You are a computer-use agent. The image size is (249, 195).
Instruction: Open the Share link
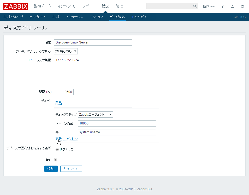[x=209, y=6]
